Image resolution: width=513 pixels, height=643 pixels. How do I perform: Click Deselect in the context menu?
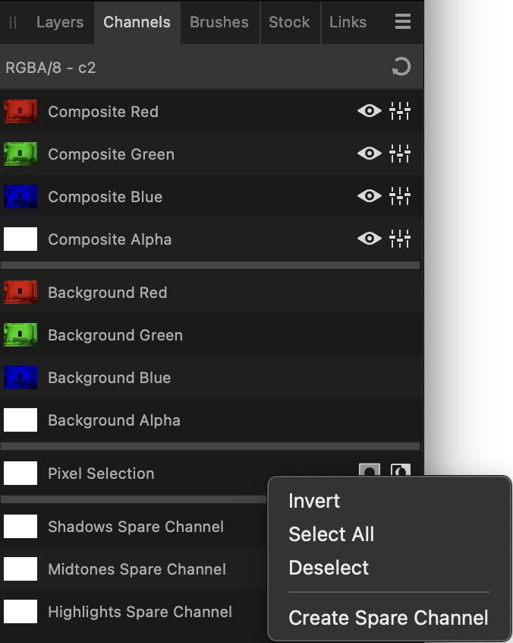pos(329,568)
